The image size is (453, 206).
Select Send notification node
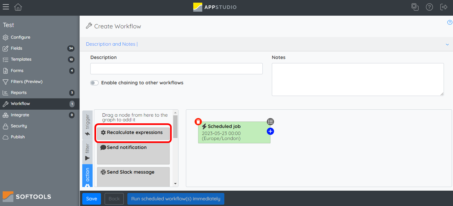coord(133,153)
